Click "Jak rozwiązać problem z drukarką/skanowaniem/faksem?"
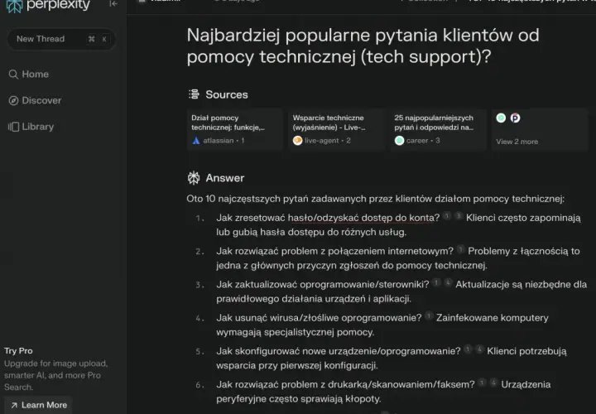The image size is (596, 414). (345, 384)
